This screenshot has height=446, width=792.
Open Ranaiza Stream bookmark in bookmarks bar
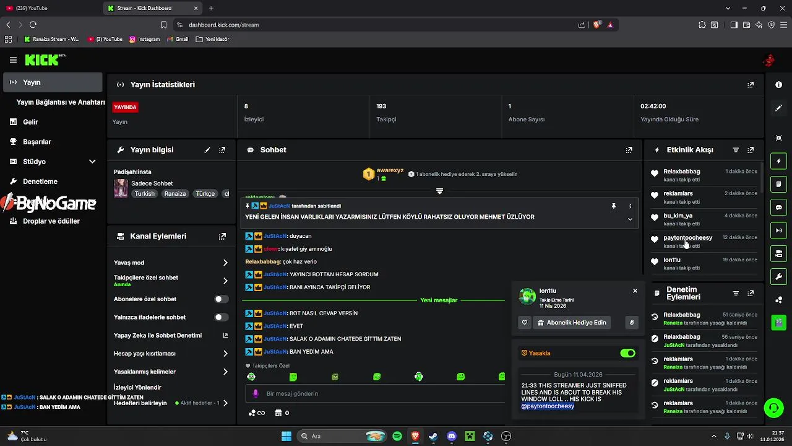click(52, 39)
